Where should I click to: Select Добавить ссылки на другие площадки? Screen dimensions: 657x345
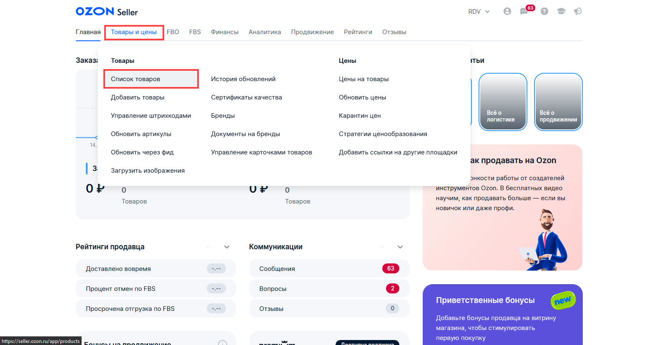(398, 152)
